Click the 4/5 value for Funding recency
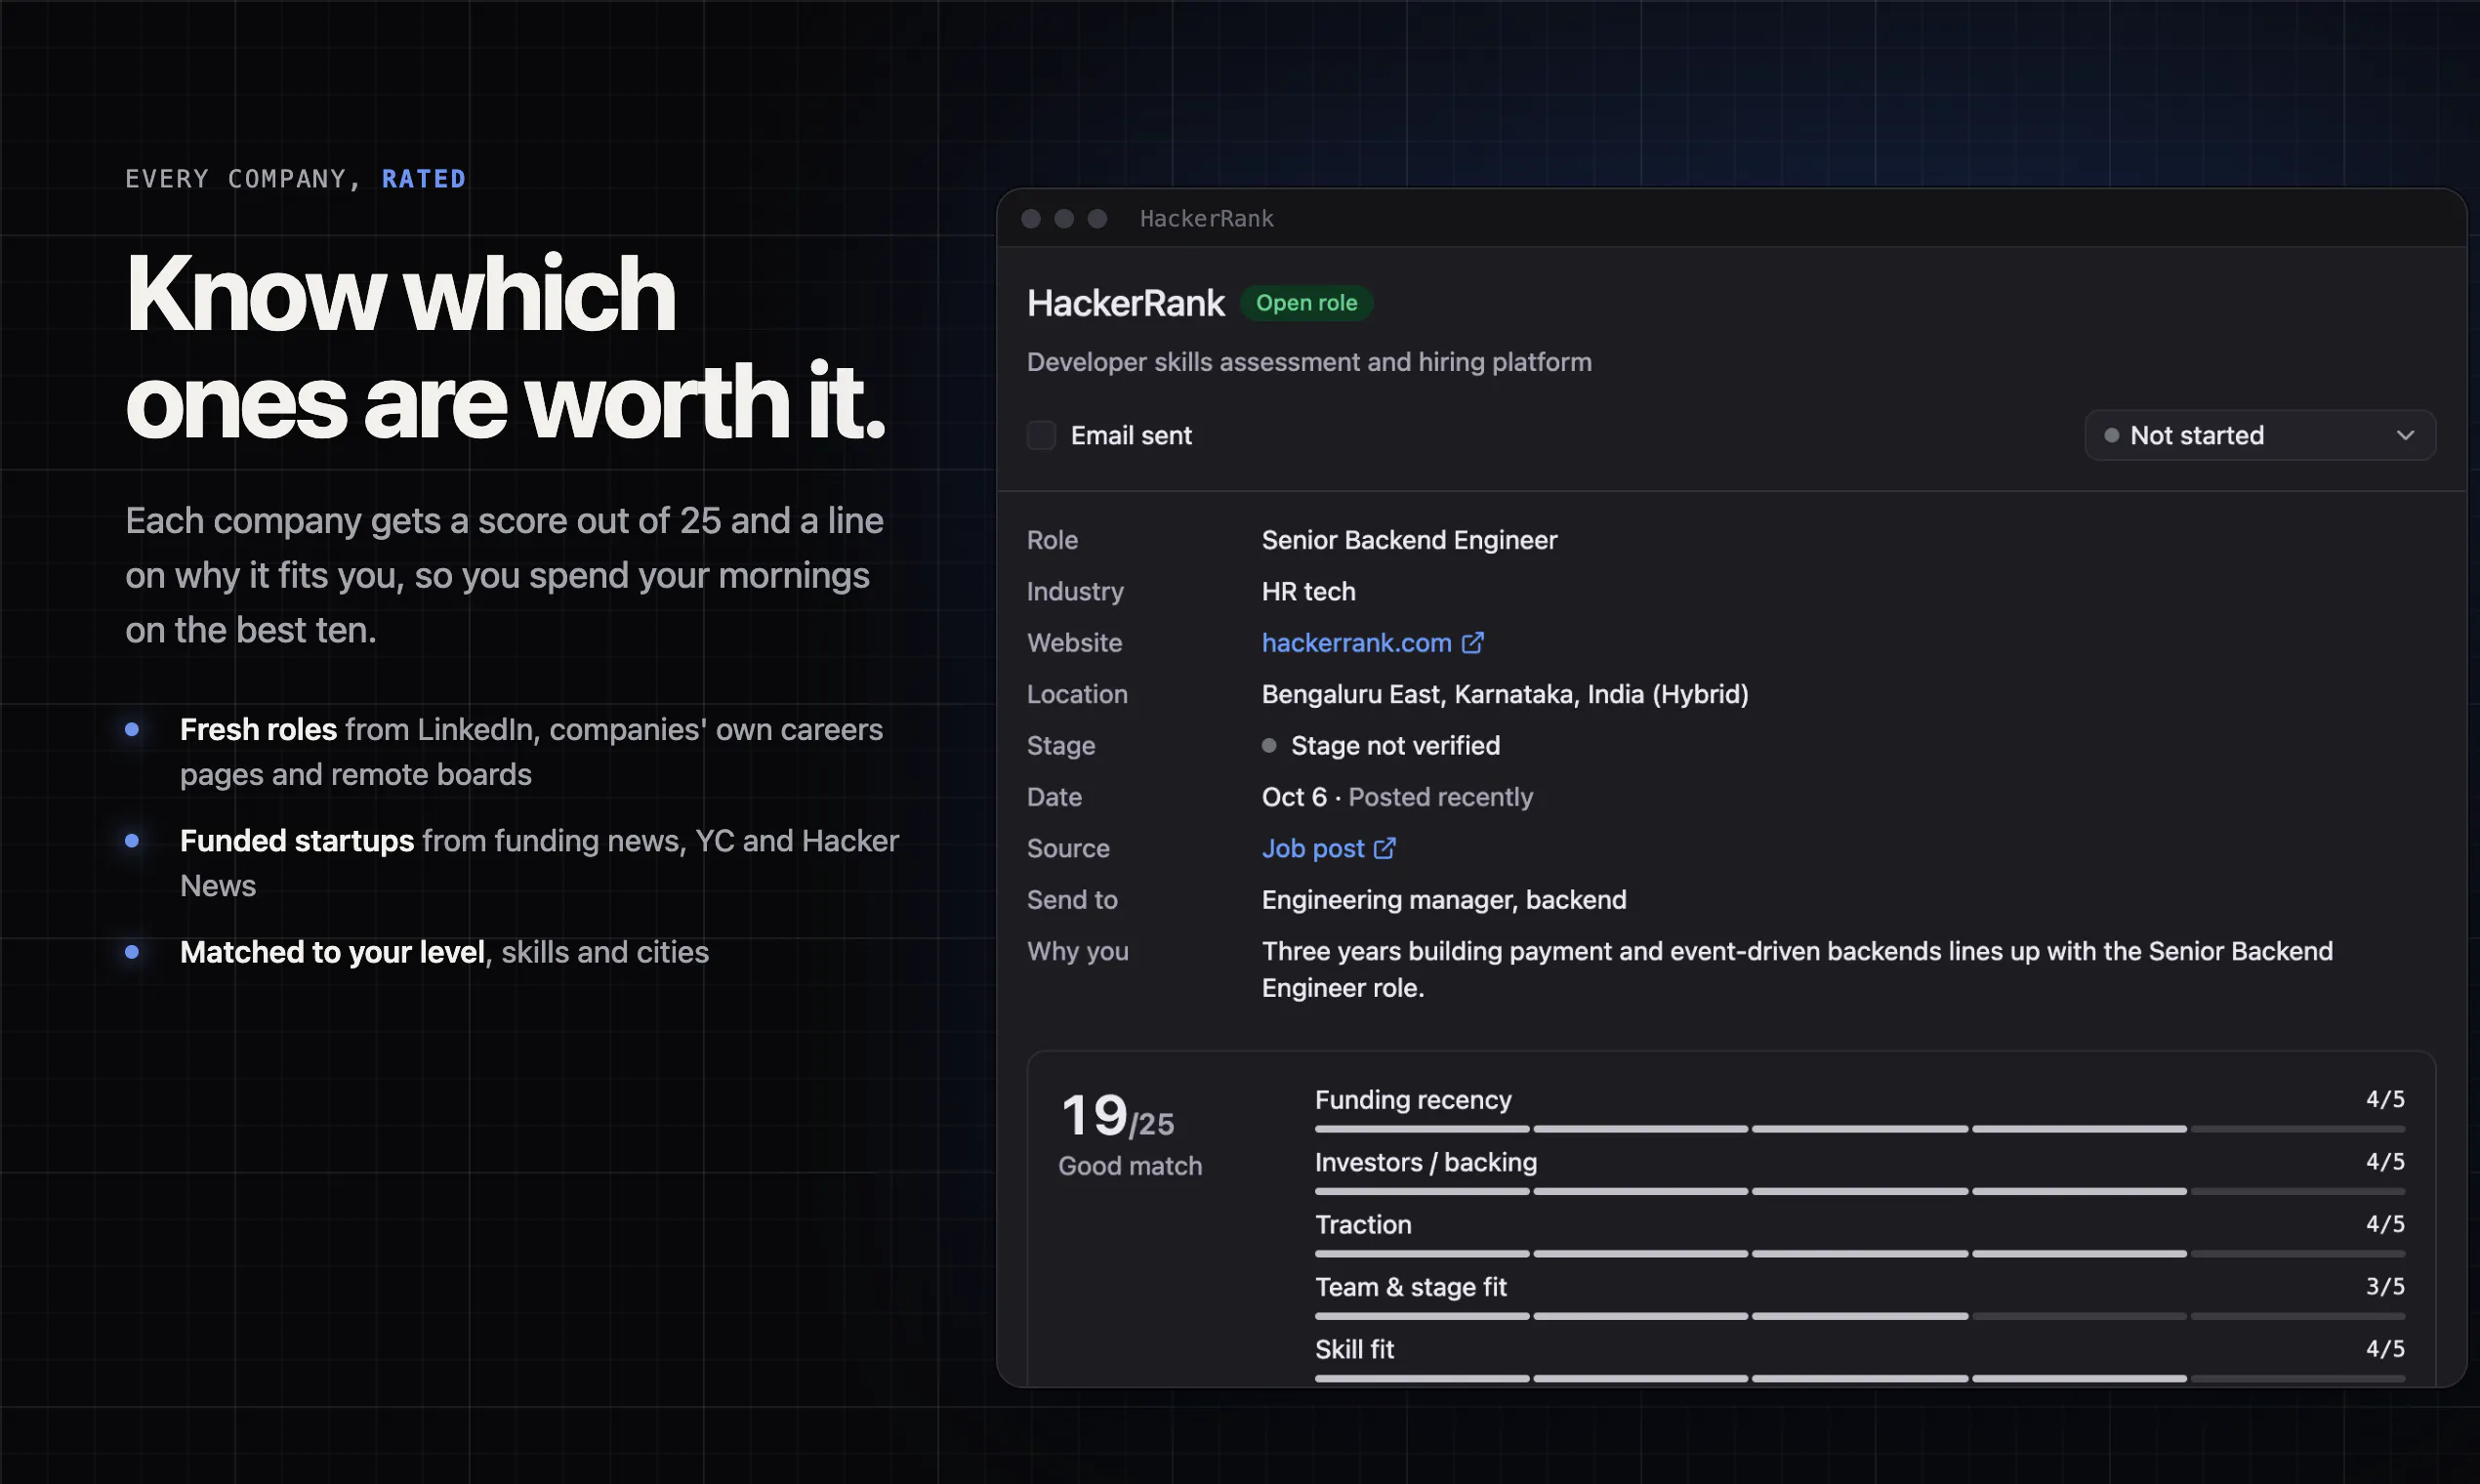Viewport: 2480px width, 1484px height. click(x=2385, y=1099)
